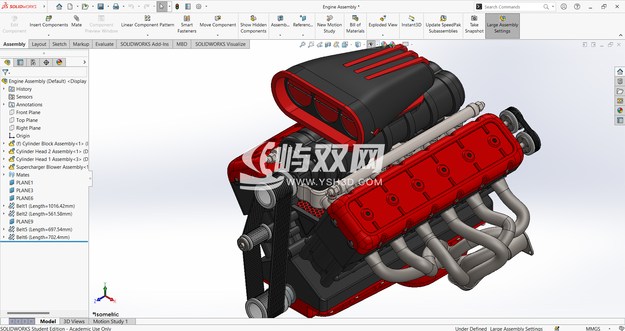
Task: Switch to Sketch ribbon tab
Action: coord(59,44)
